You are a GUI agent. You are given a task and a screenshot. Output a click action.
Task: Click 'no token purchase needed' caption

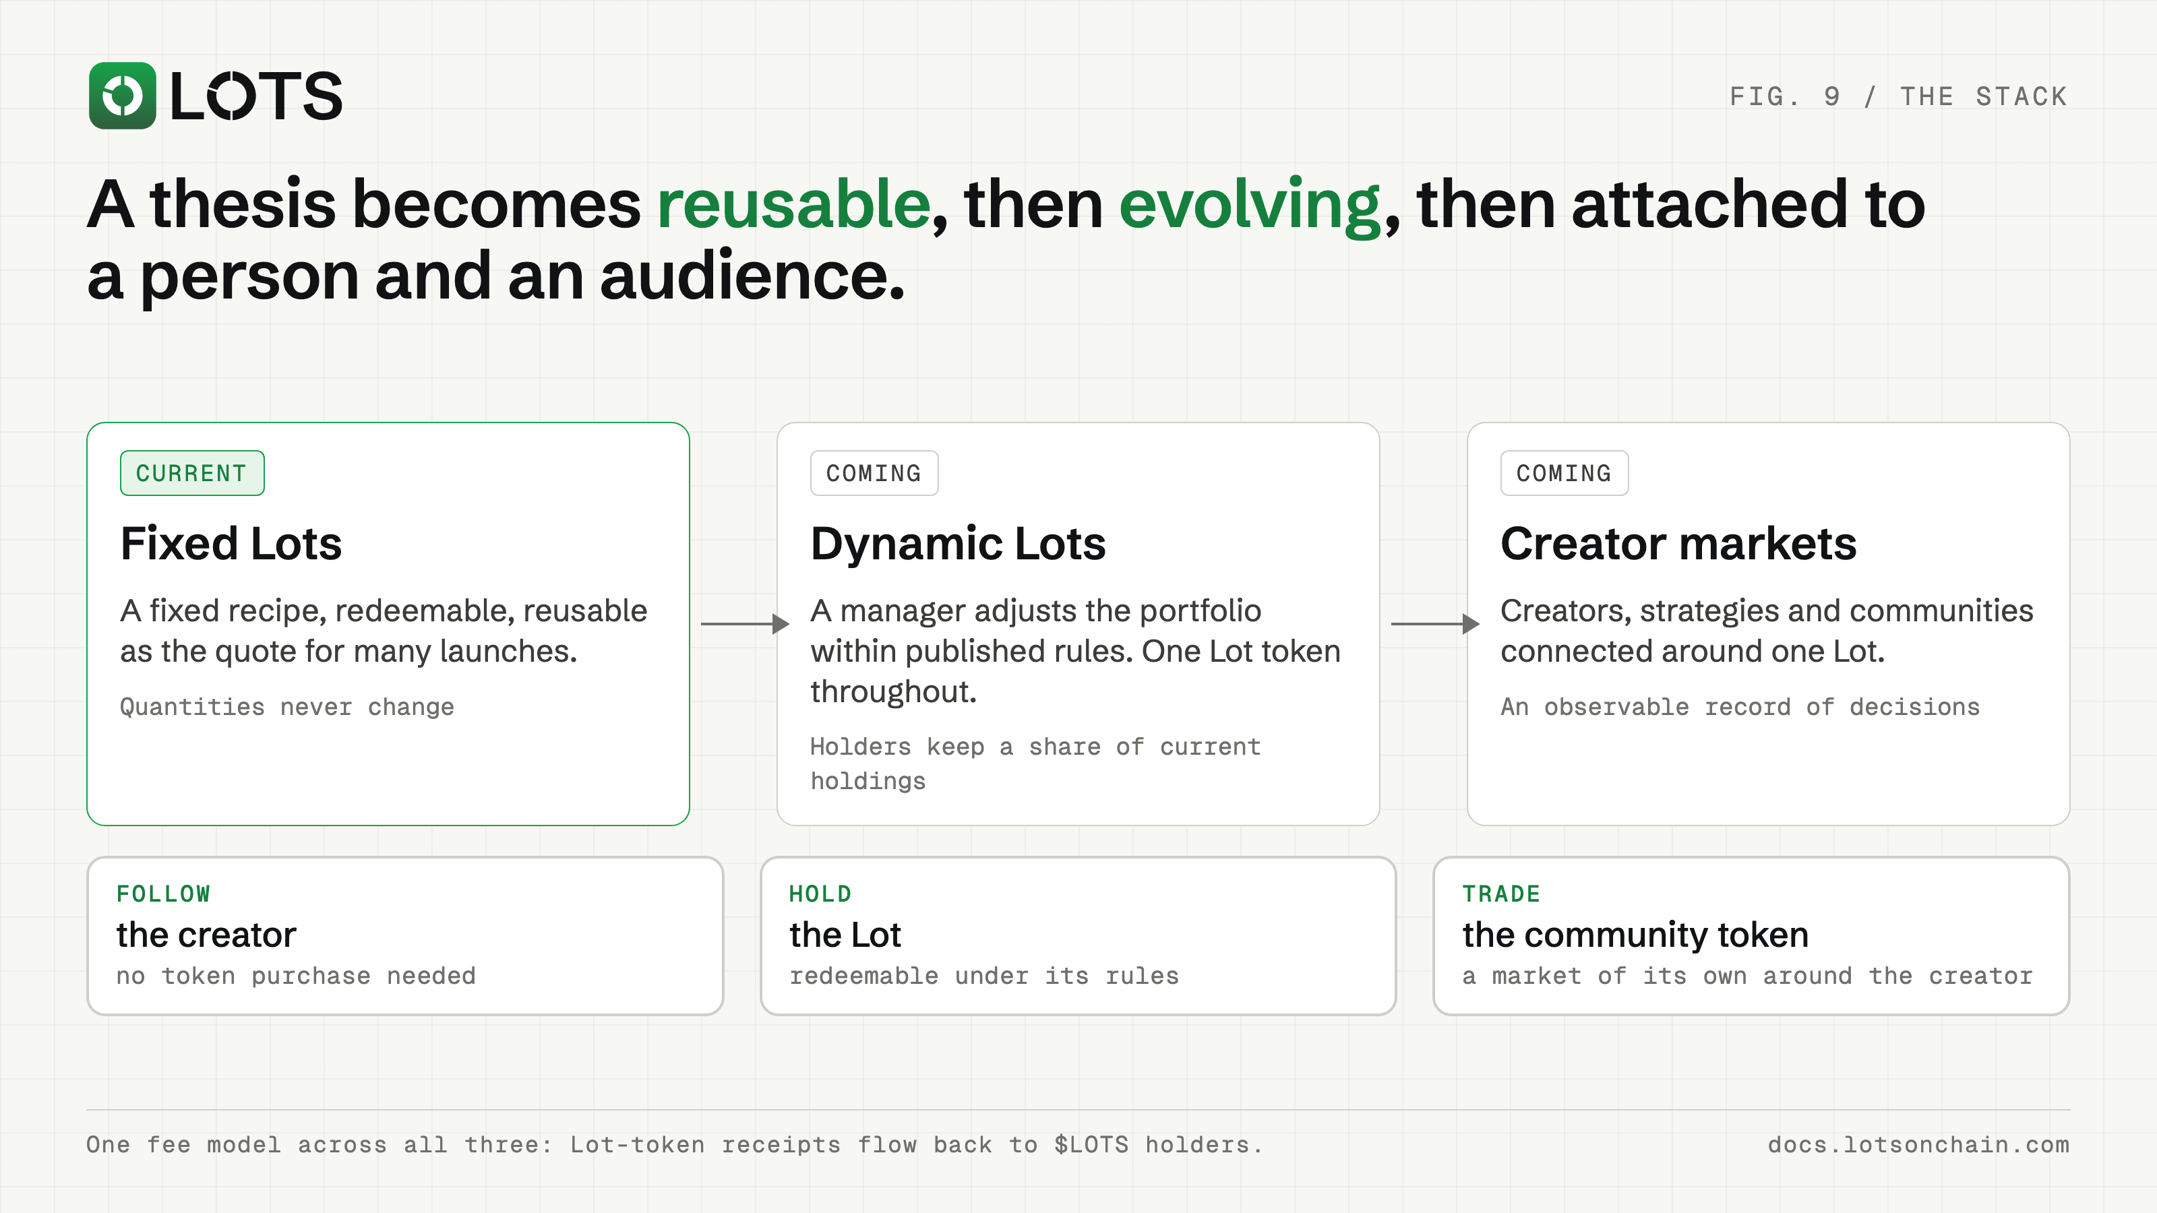coord(296,976)
